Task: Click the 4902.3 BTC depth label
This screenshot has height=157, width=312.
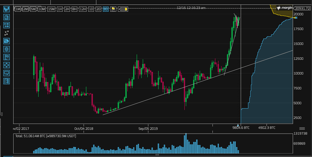Action: [267, 128]
